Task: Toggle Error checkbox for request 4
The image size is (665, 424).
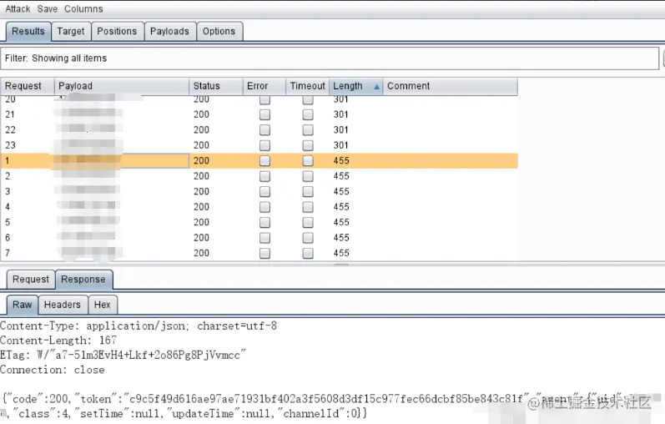Action: coord(264,207)
